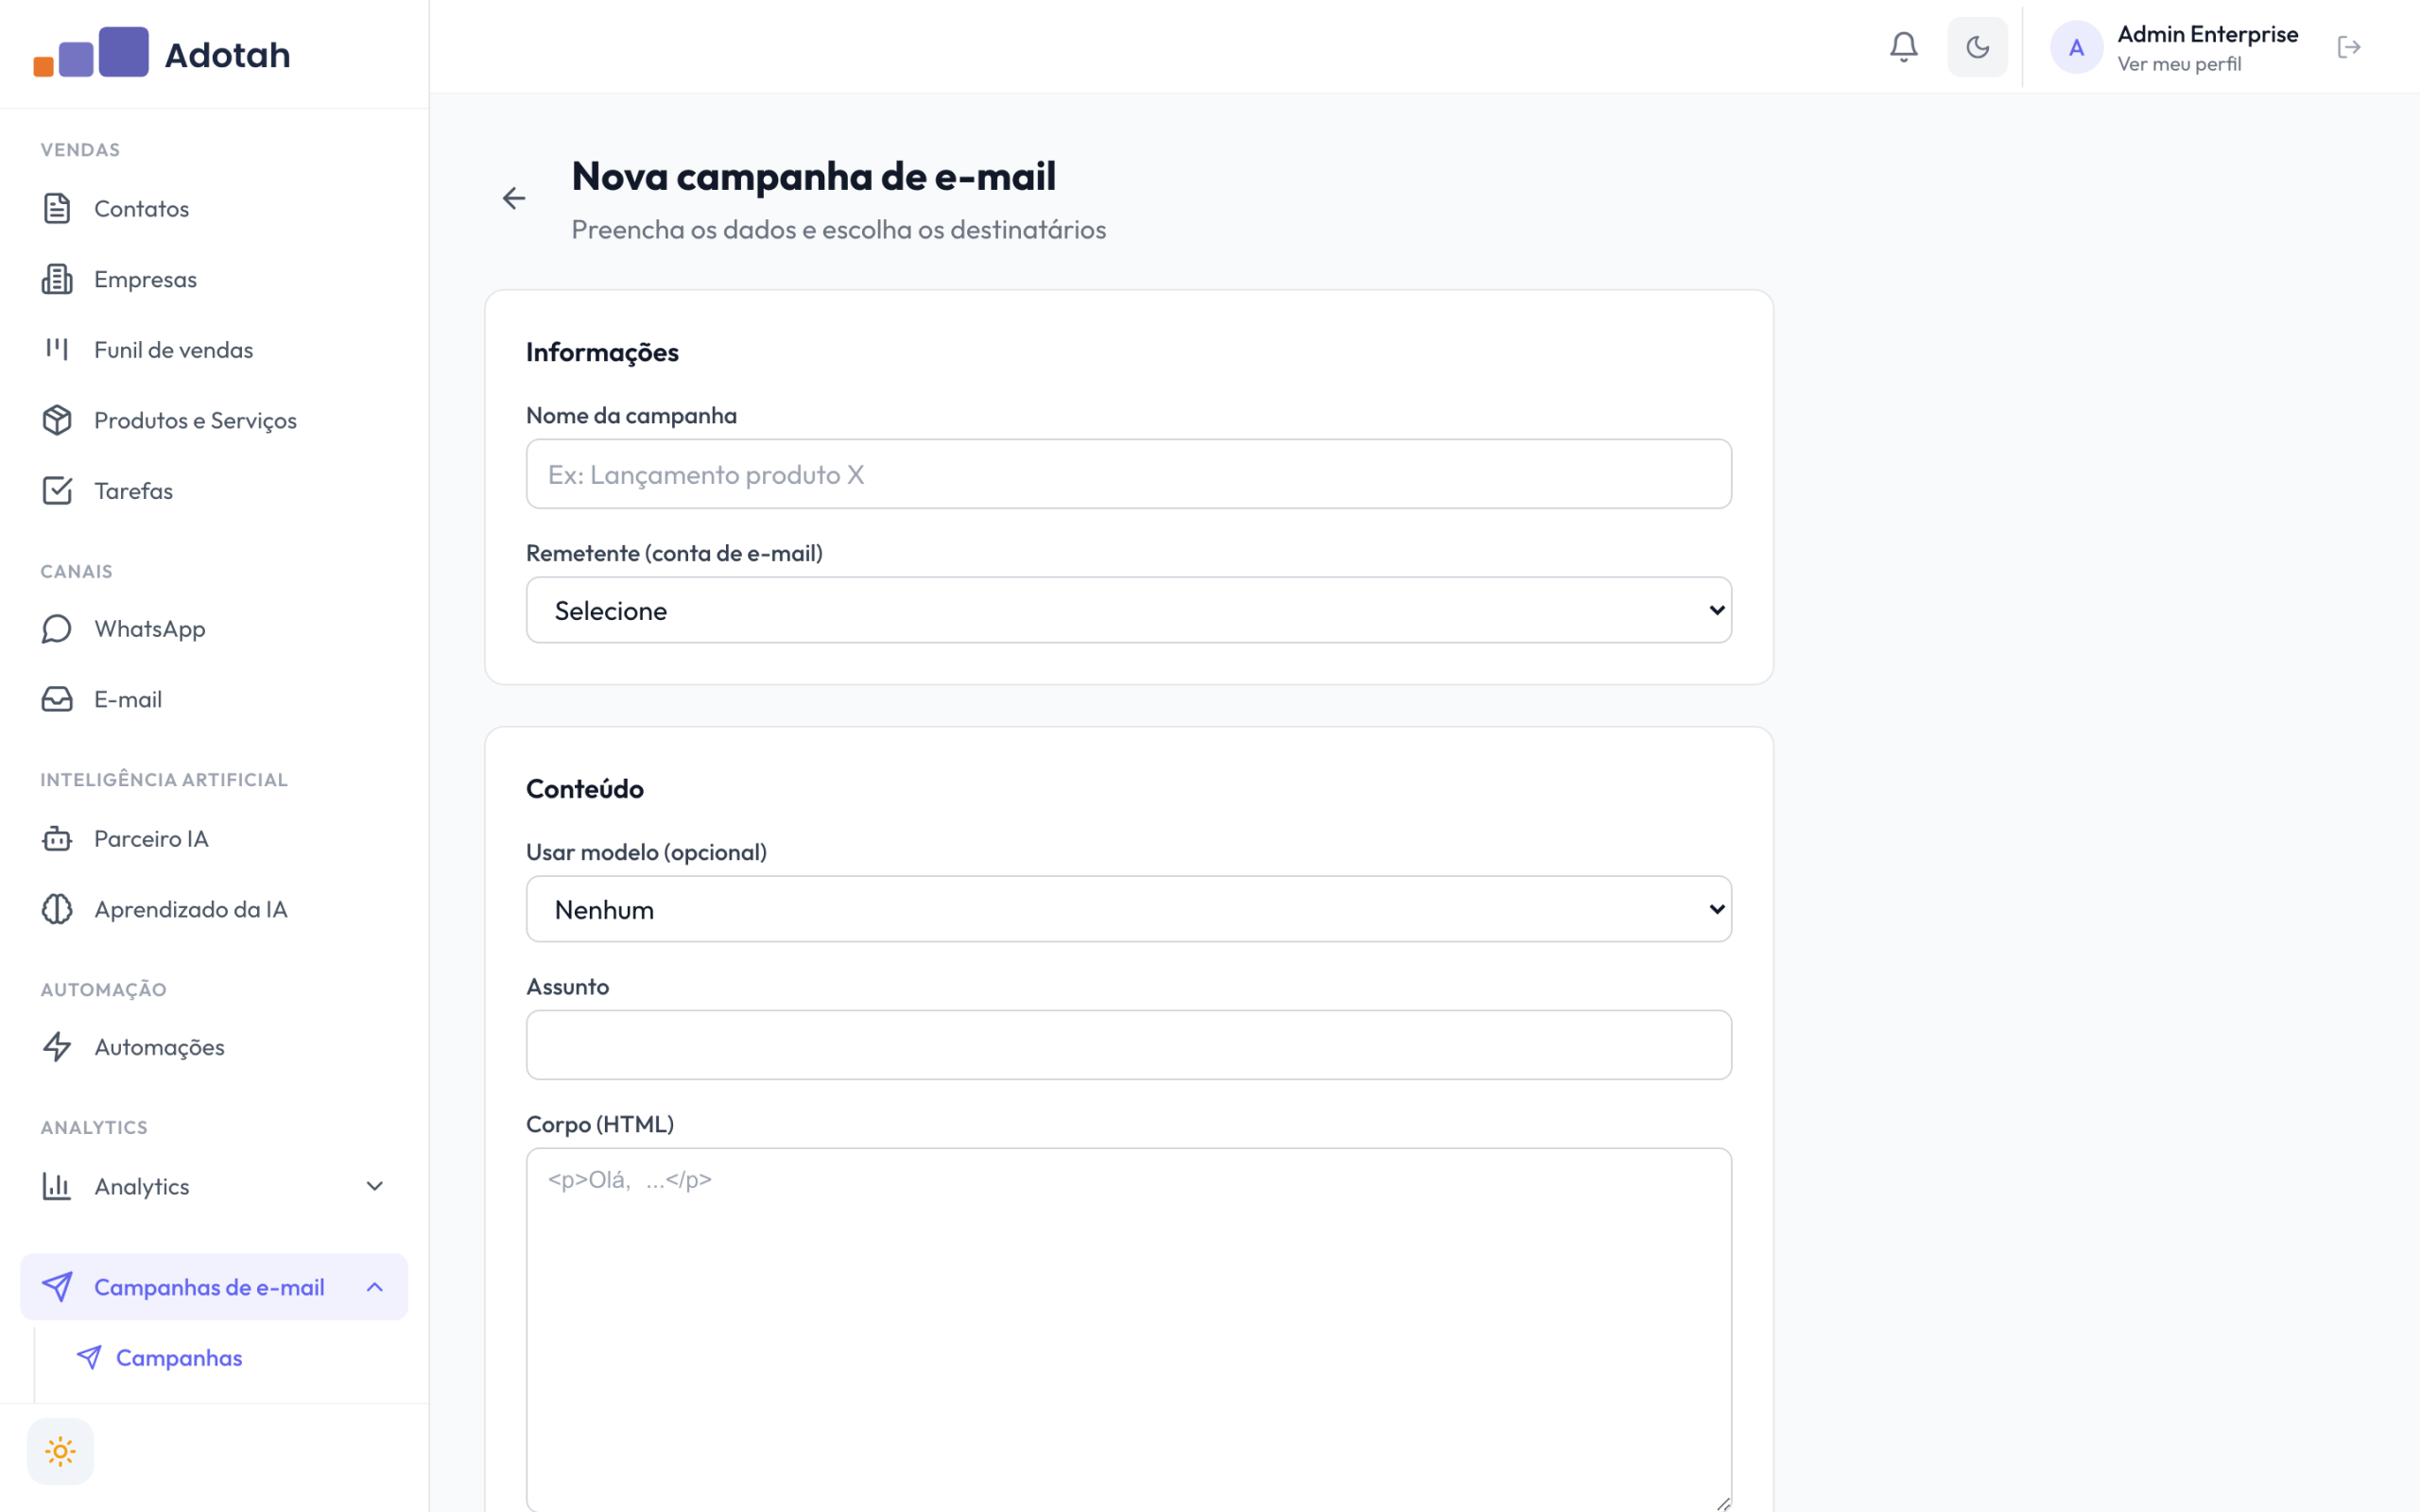This screenshot has height=1512, width=2420.
Task: Open Contatos in the sidebar
Action: pyautogui.click(x=214, y=208)
